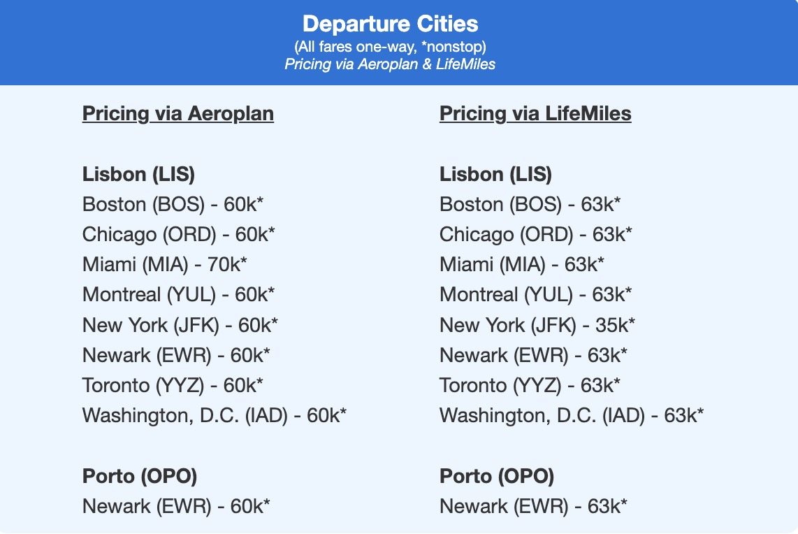Viewport: 798px width, 534px height.
Task: Choose Porto's Newark (EWR) 63k LifeMiles fare
Action: [x=532, y=505]
